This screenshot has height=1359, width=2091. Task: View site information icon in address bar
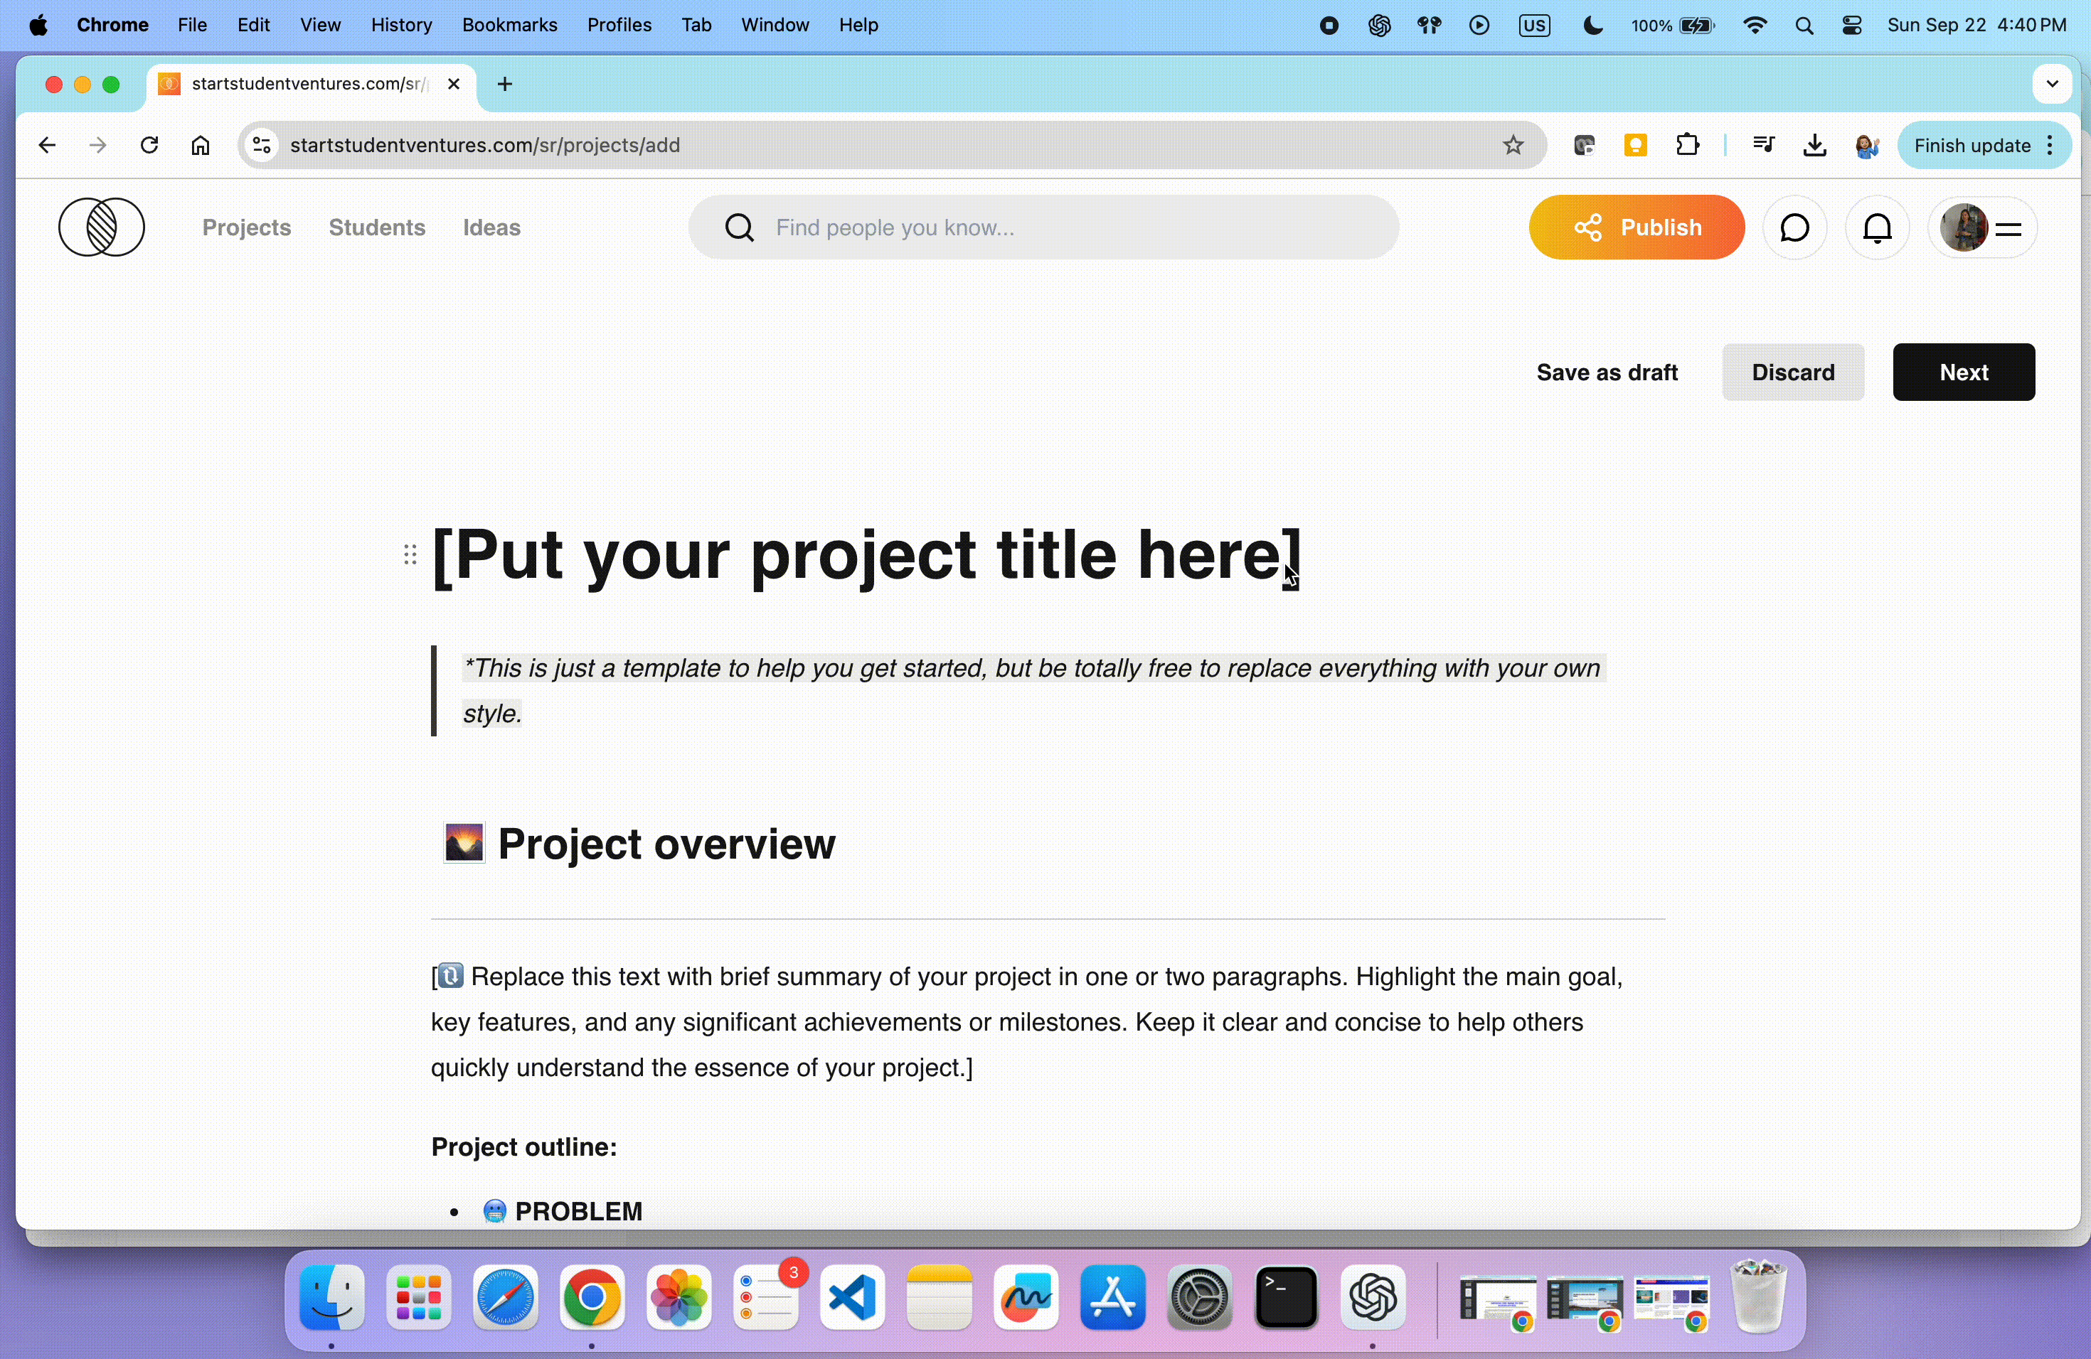(x=261, y=145)
